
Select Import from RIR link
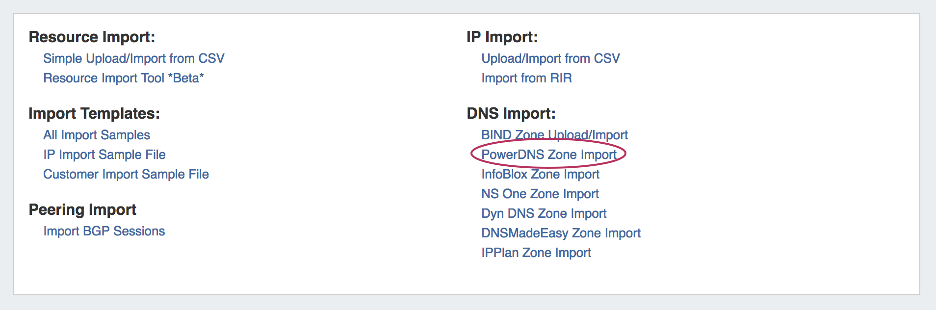[526, 78]
